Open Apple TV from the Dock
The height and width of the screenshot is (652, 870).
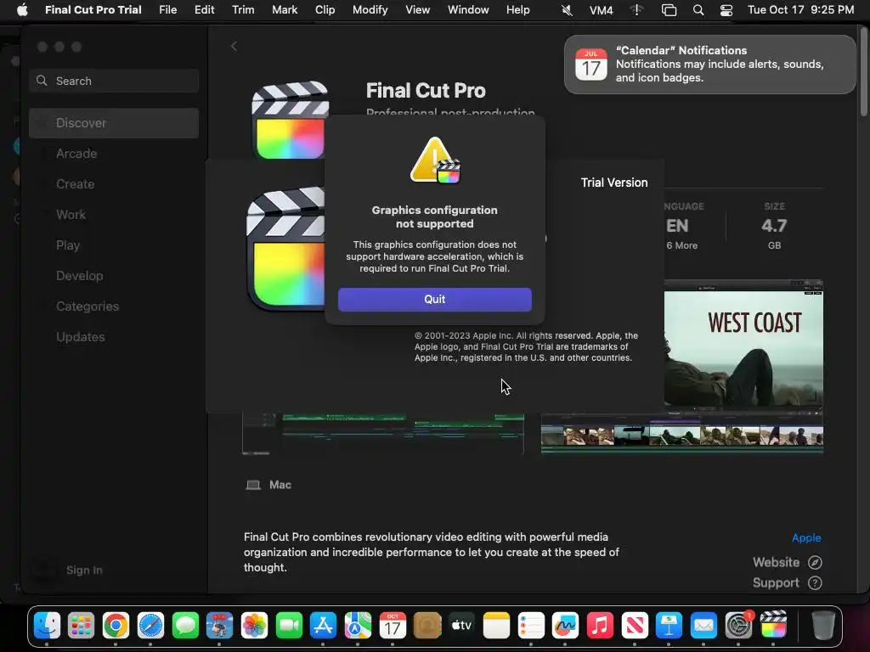pyautogui.click(x=461, y=626)
